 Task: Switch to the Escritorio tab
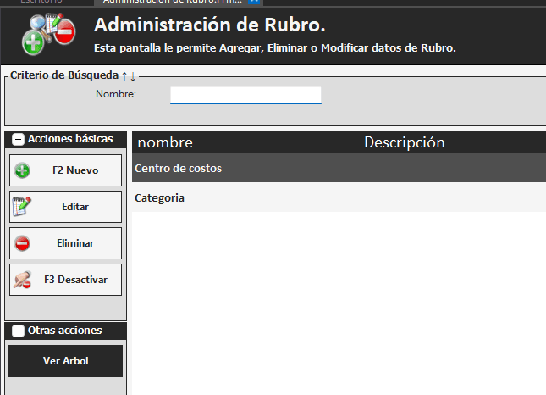[41, 3]
